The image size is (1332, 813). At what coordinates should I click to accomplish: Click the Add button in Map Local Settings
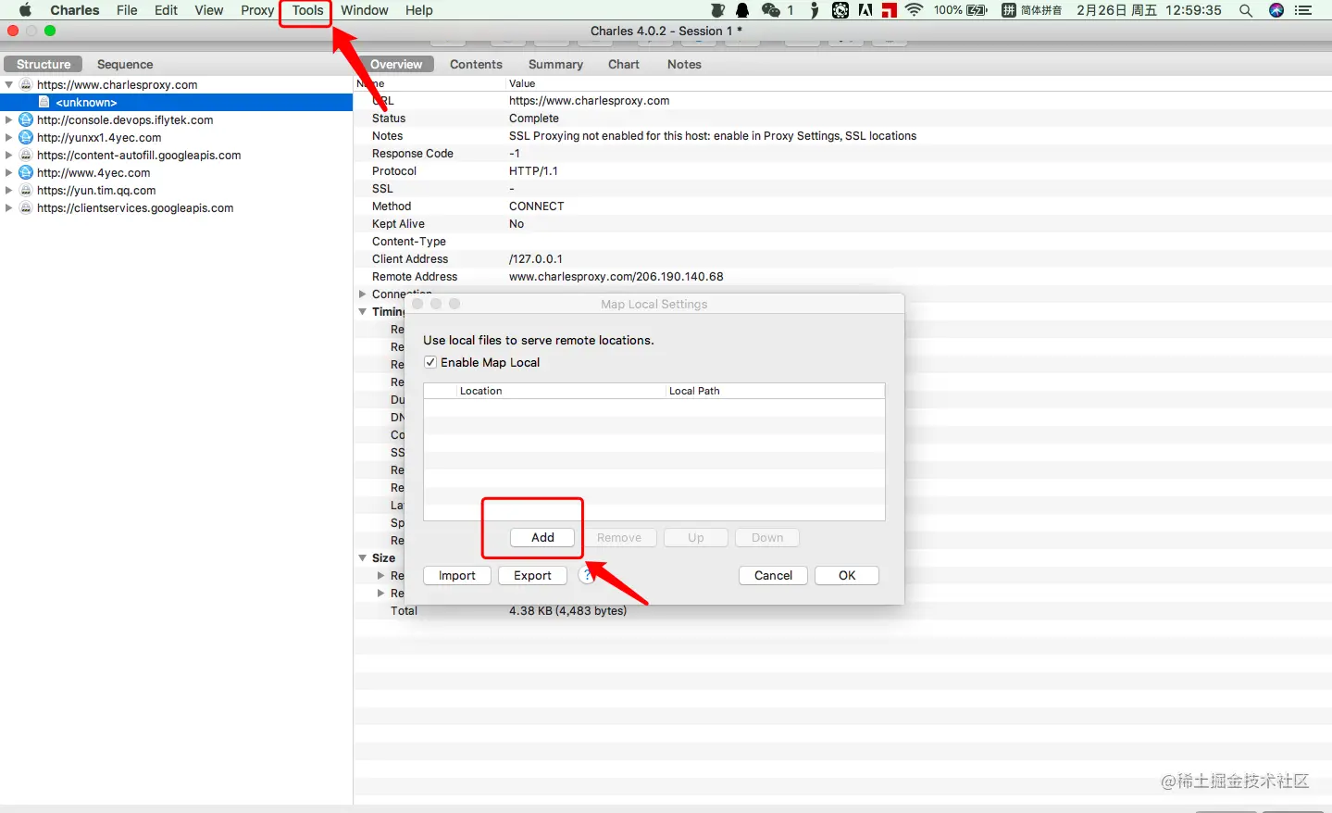pos(542,537)
